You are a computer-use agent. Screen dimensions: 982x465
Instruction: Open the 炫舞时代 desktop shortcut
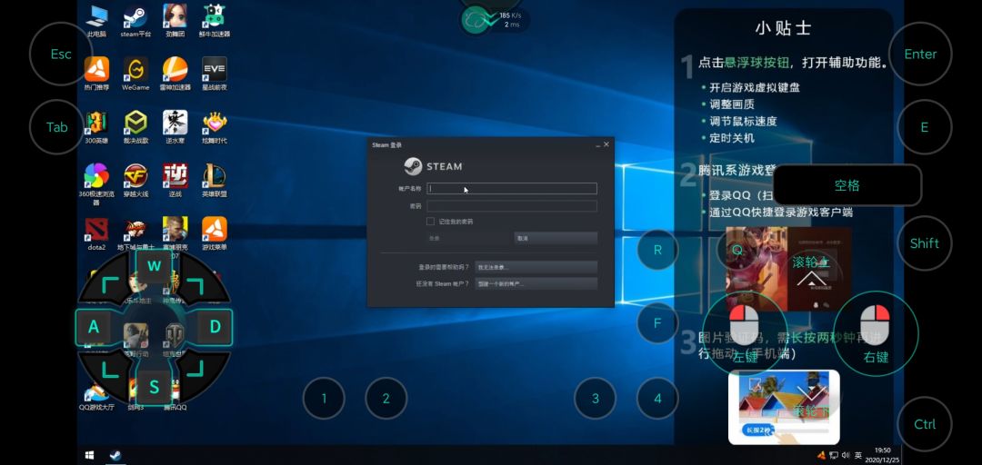coord(215,127)
